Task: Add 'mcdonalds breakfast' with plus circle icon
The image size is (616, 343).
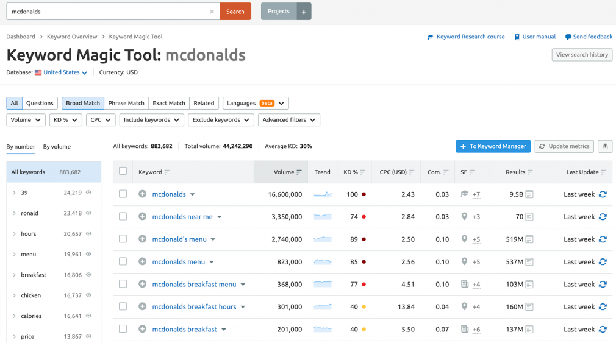Action: 142,329
